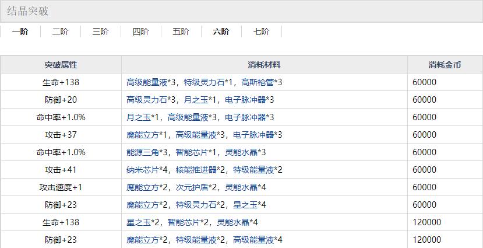View the 七阶 tab
The width and height of the screenshot is (483, 248).
click(x=261, y=32)
